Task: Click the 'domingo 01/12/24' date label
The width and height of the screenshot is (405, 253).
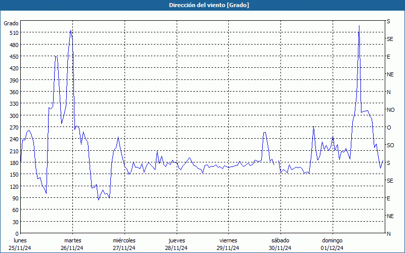Action: (332, 244)
